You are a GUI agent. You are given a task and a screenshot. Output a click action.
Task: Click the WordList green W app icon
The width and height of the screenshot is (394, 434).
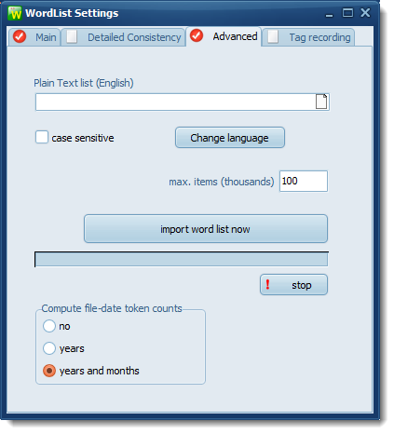(x=15, y=13)
